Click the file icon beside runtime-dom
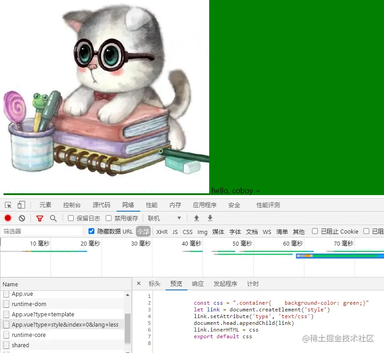 6,304
